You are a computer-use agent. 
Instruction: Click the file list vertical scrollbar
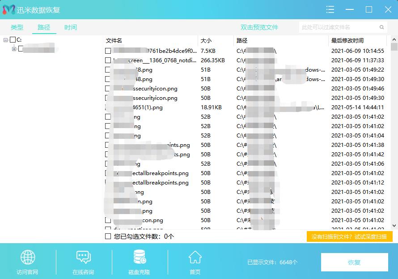click(x=394, y=134)
